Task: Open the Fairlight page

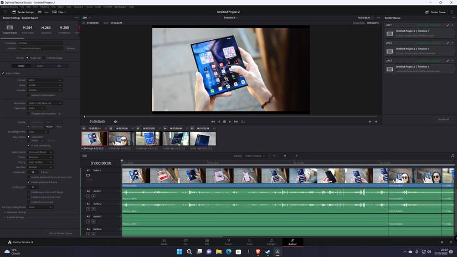Action: 271,242
